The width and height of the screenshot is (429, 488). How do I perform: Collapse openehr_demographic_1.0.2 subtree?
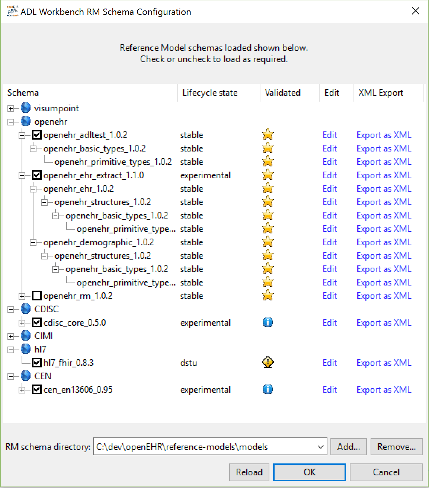[x=33, y=243]
